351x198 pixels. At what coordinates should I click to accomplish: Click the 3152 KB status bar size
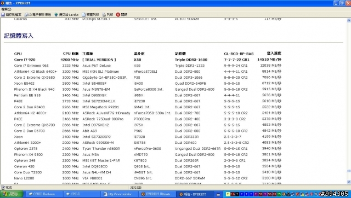click(x=135, y=188)
